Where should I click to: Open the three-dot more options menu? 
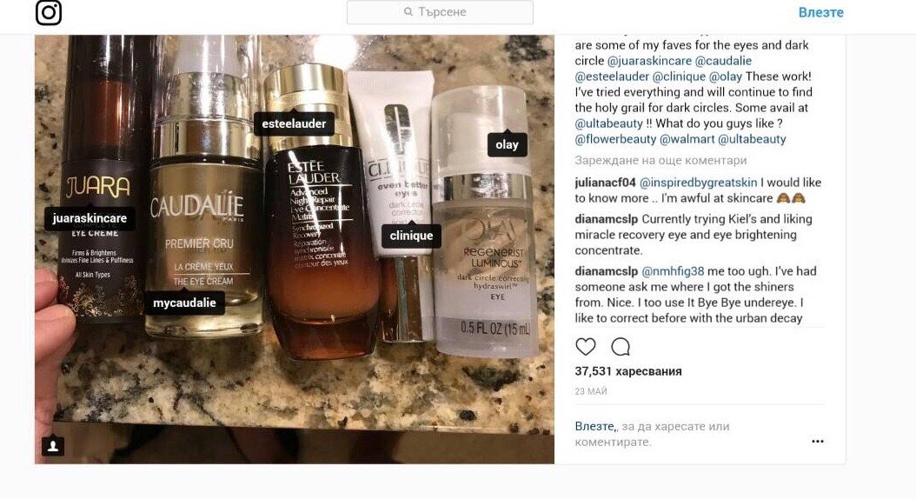point(817,441)
